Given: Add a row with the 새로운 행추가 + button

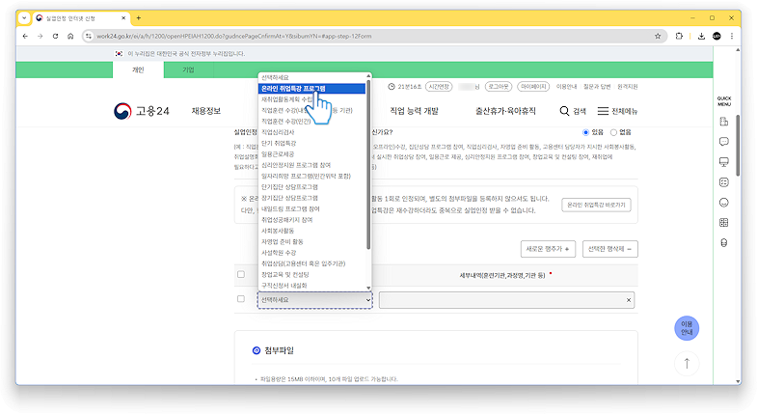Looking at the screenshot, I should 548,249.
